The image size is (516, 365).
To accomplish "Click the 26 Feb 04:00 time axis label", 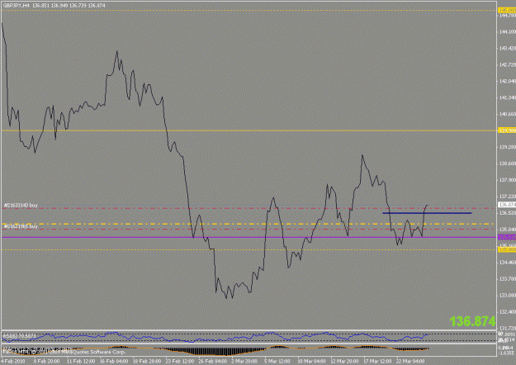I will 212,361.
